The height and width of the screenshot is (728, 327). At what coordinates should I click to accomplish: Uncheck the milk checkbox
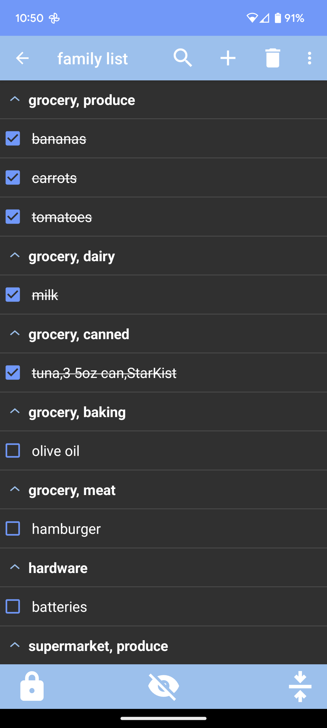point(13,295)
